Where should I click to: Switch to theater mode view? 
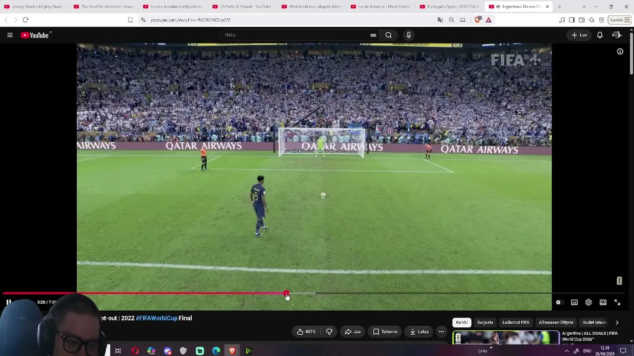point(603,303)
